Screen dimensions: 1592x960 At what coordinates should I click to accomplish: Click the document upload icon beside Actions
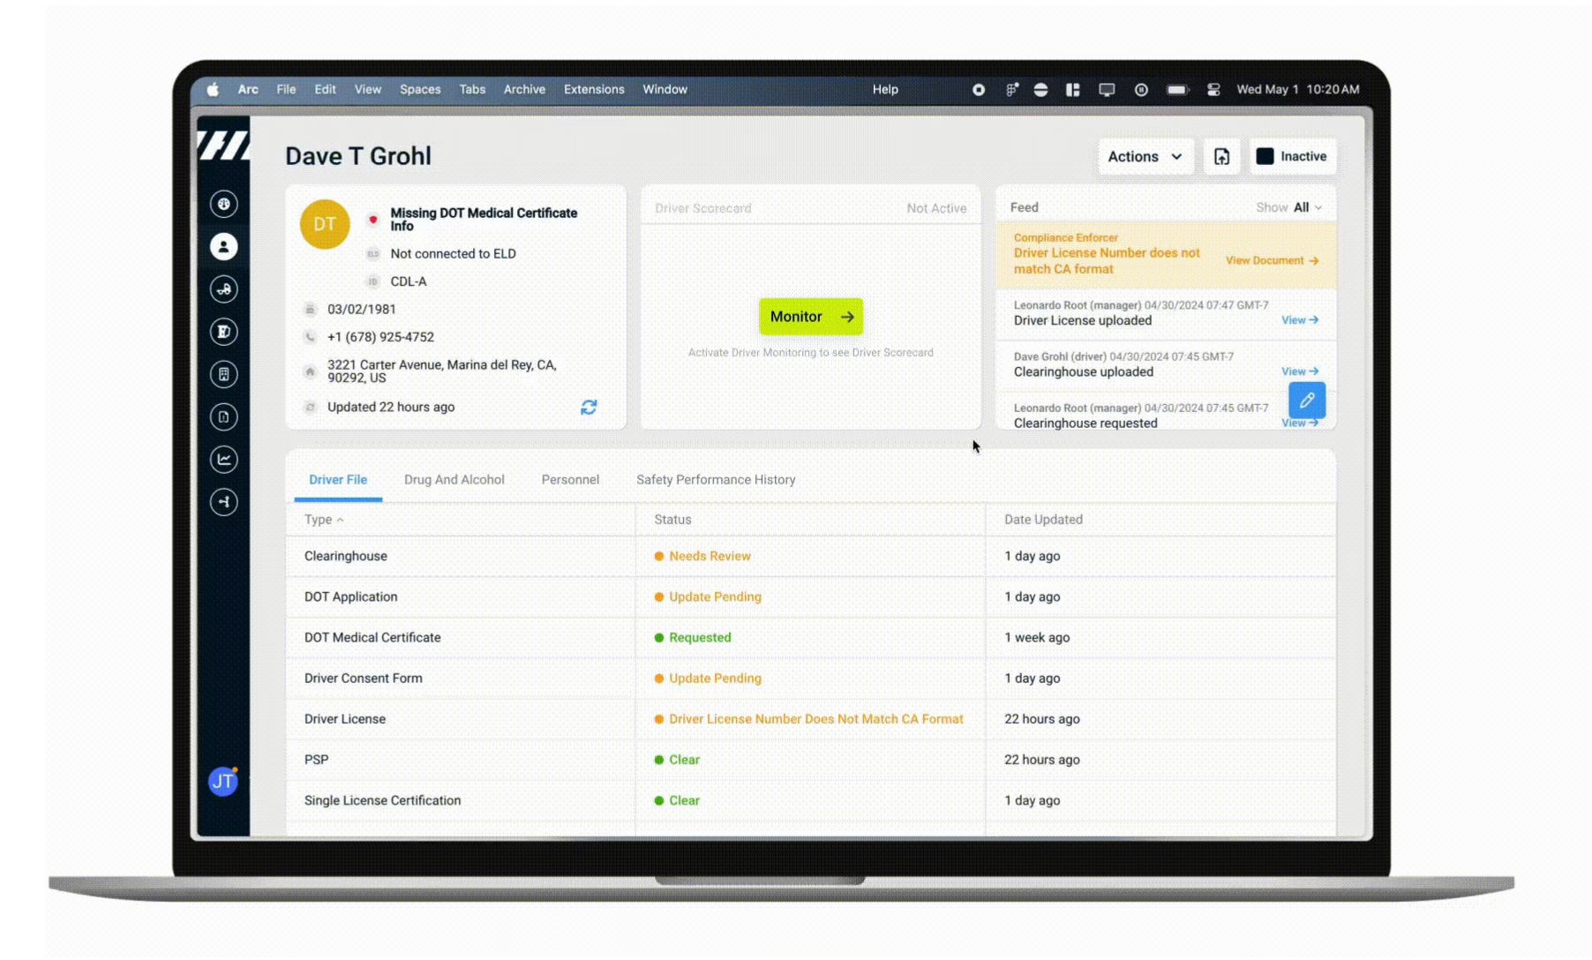tap(1221, 156)
